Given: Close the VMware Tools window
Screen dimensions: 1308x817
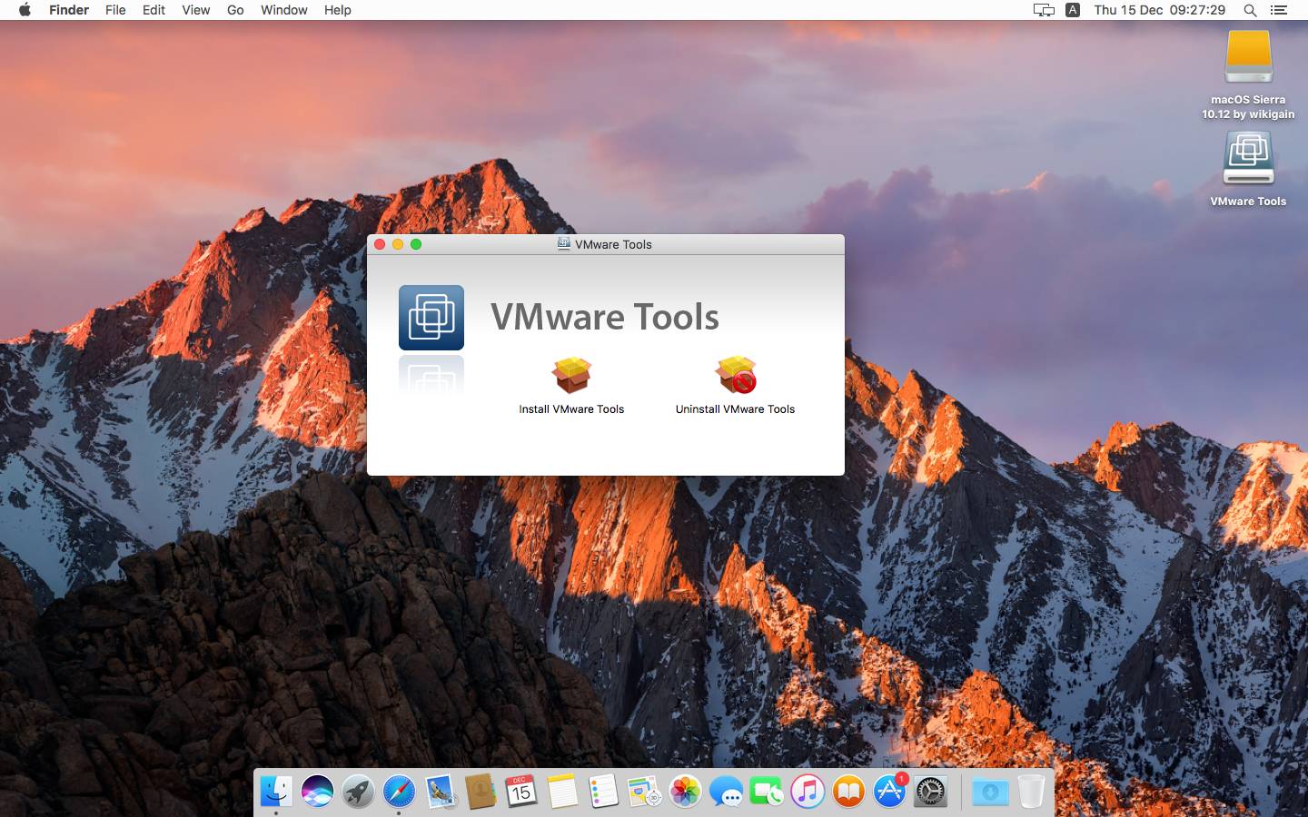Looking at the screenshot, I should click(380, 244).
